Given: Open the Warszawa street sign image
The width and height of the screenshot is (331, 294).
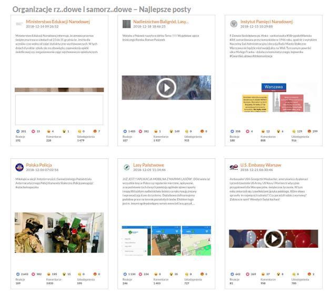Looking at the screenshot, I should pyautogui.click(x=274, y=97).
